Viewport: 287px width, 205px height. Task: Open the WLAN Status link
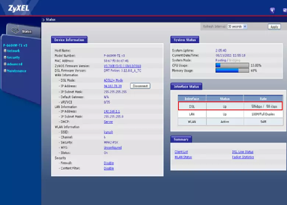coord(183,157)
